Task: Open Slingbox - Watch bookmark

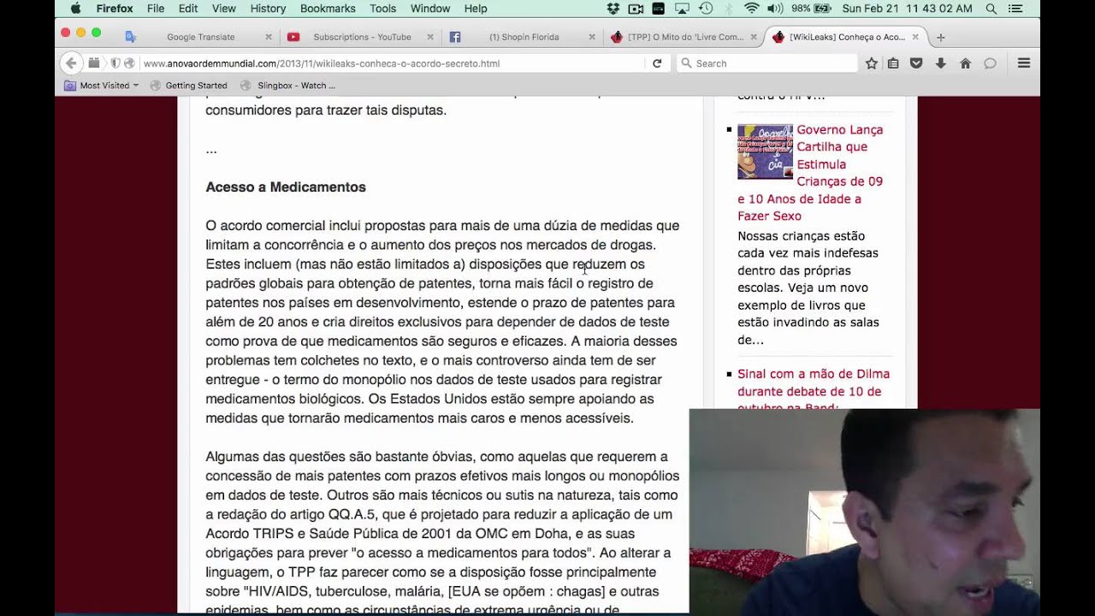Action: click(288, 86)
